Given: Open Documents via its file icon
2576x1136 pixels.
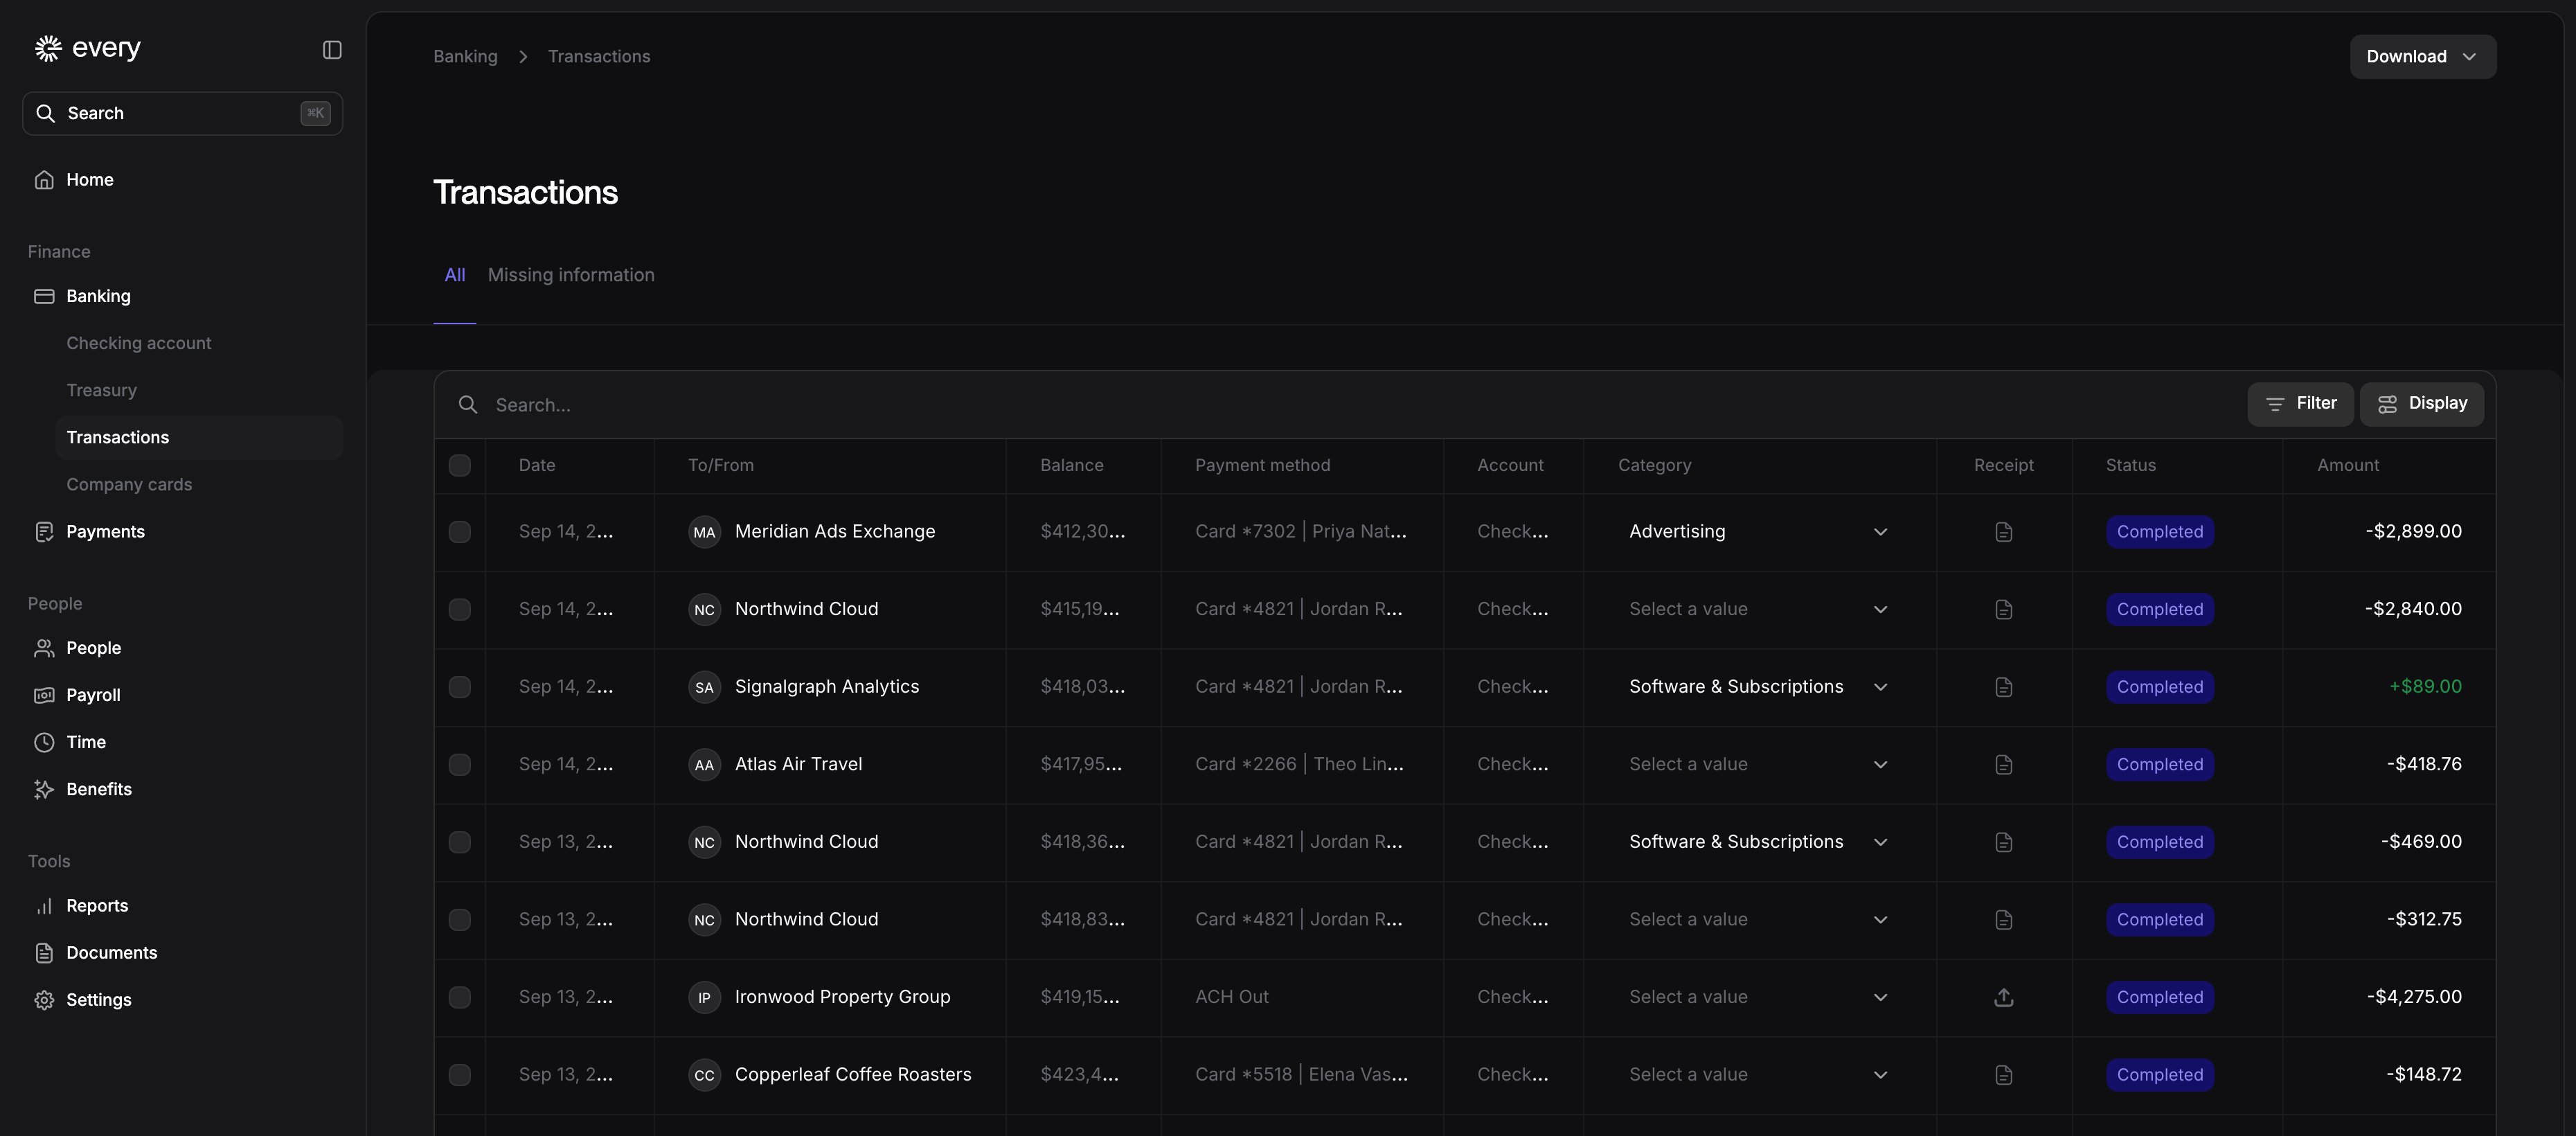Looking at the screenshot, I should 44,953.
